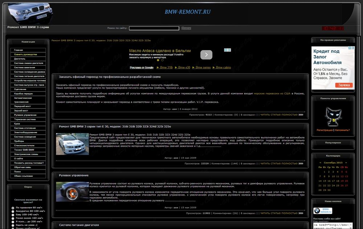Open 'Тюнинг БМВ BMW' navigation item
The width and height of the screenshot is (363, 229).
click(x=28, y=150)
